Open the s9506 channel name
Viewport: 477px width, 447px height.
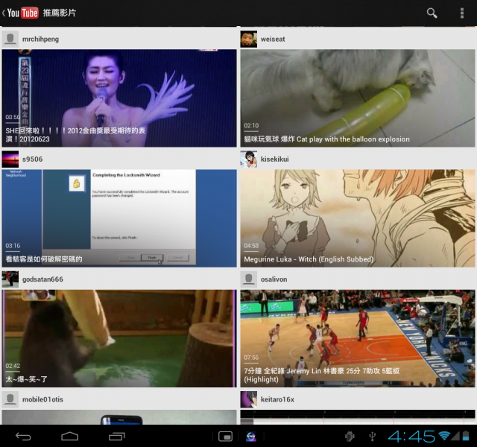(32, 159)
